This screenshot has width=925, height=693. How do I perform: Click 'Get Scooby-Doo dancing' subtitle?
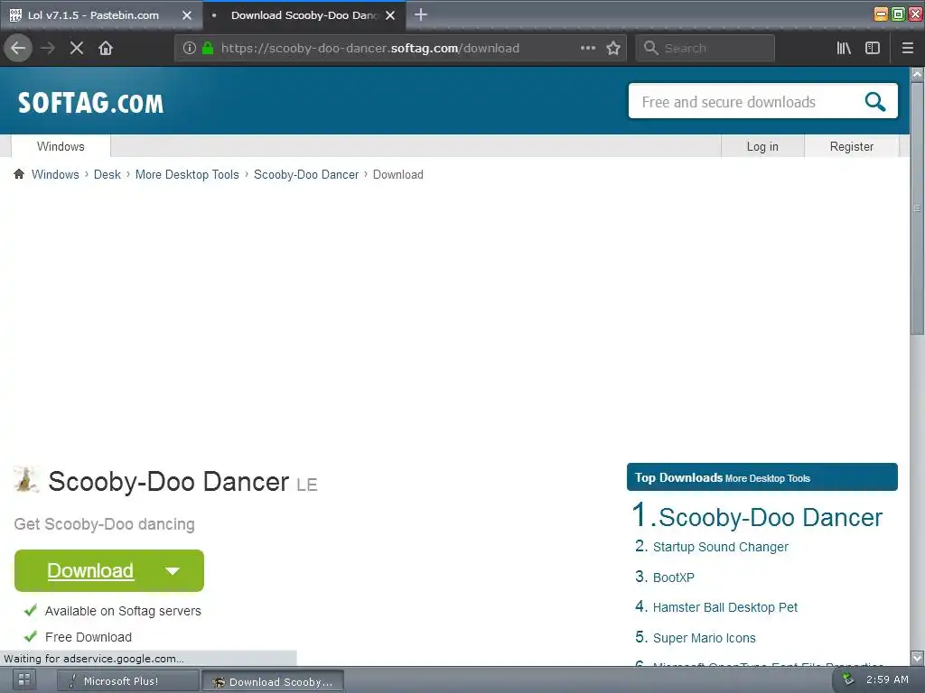pyautogui.click(x=105, y=524)
